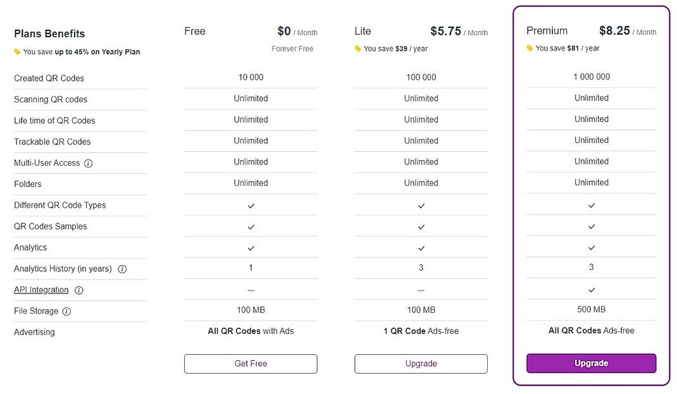This screenshot has width=677, height=394.
Task: Click the Premium plan heading
Action: (547, 30)
